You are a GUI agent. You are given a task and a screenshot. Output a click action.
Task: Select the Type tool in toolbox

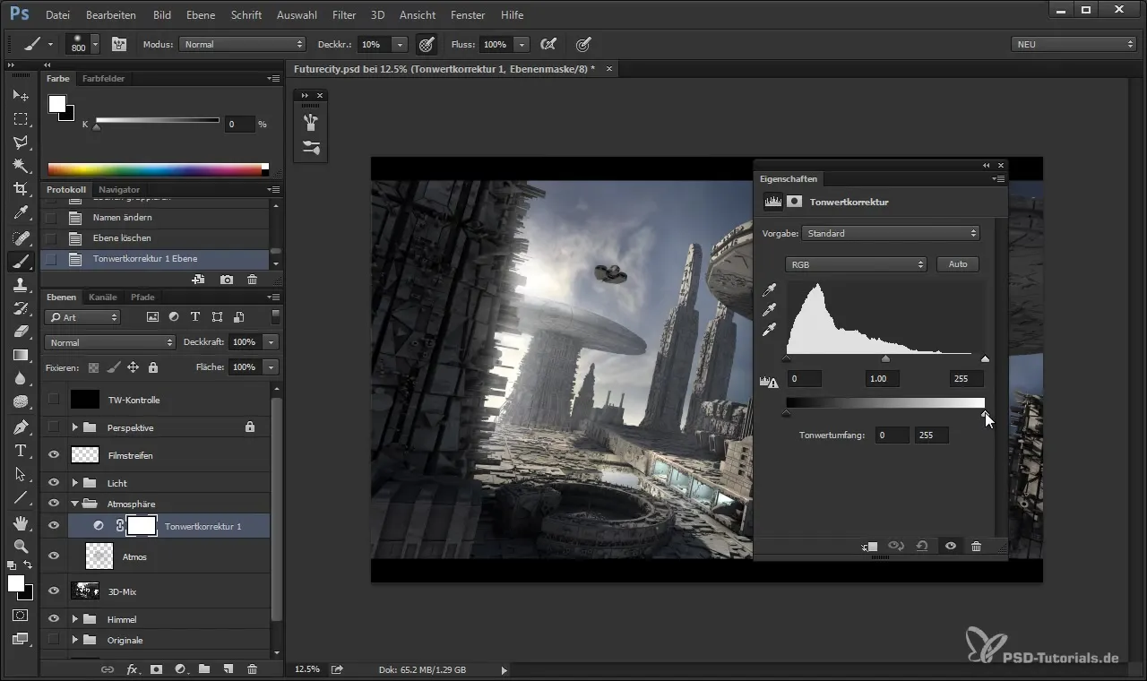21,451
